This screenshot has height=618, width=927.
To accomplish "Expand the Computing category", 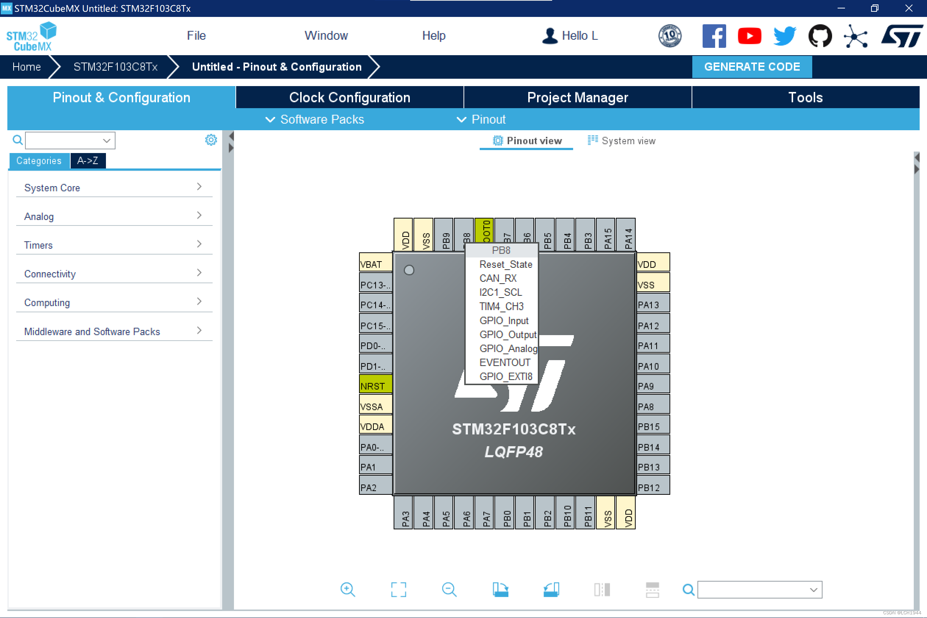I will click(x=114, y=303).
